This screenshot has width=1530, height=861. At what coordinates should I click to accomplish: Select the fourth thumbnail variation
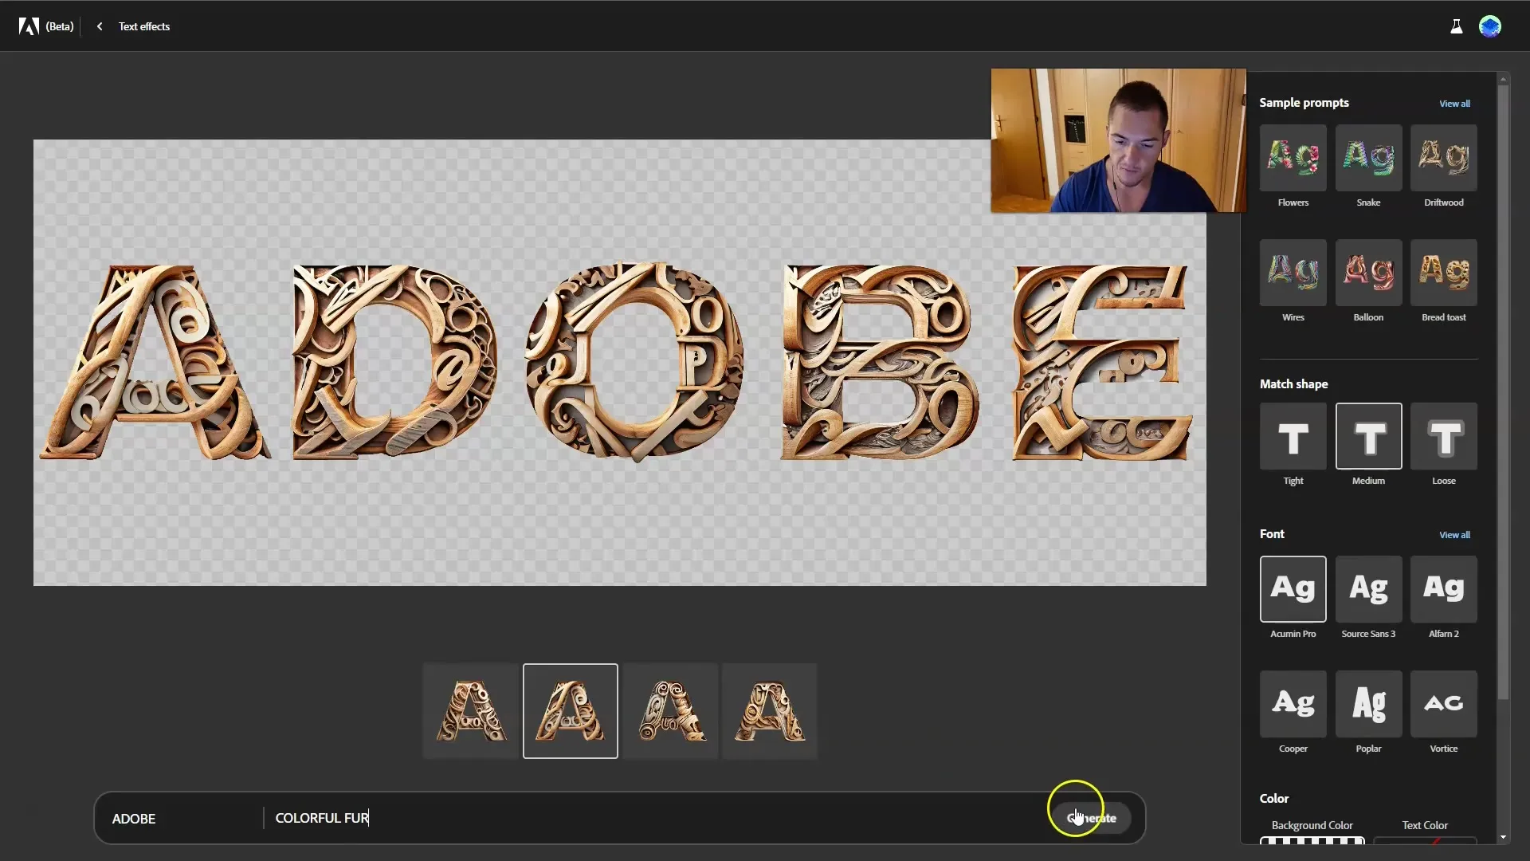pyautogui.click(x=771, y=710)
